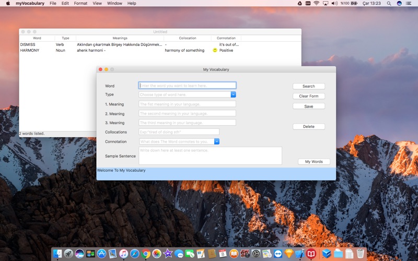Select the DISMISS row in Untitled window

[x=160, y=44]
